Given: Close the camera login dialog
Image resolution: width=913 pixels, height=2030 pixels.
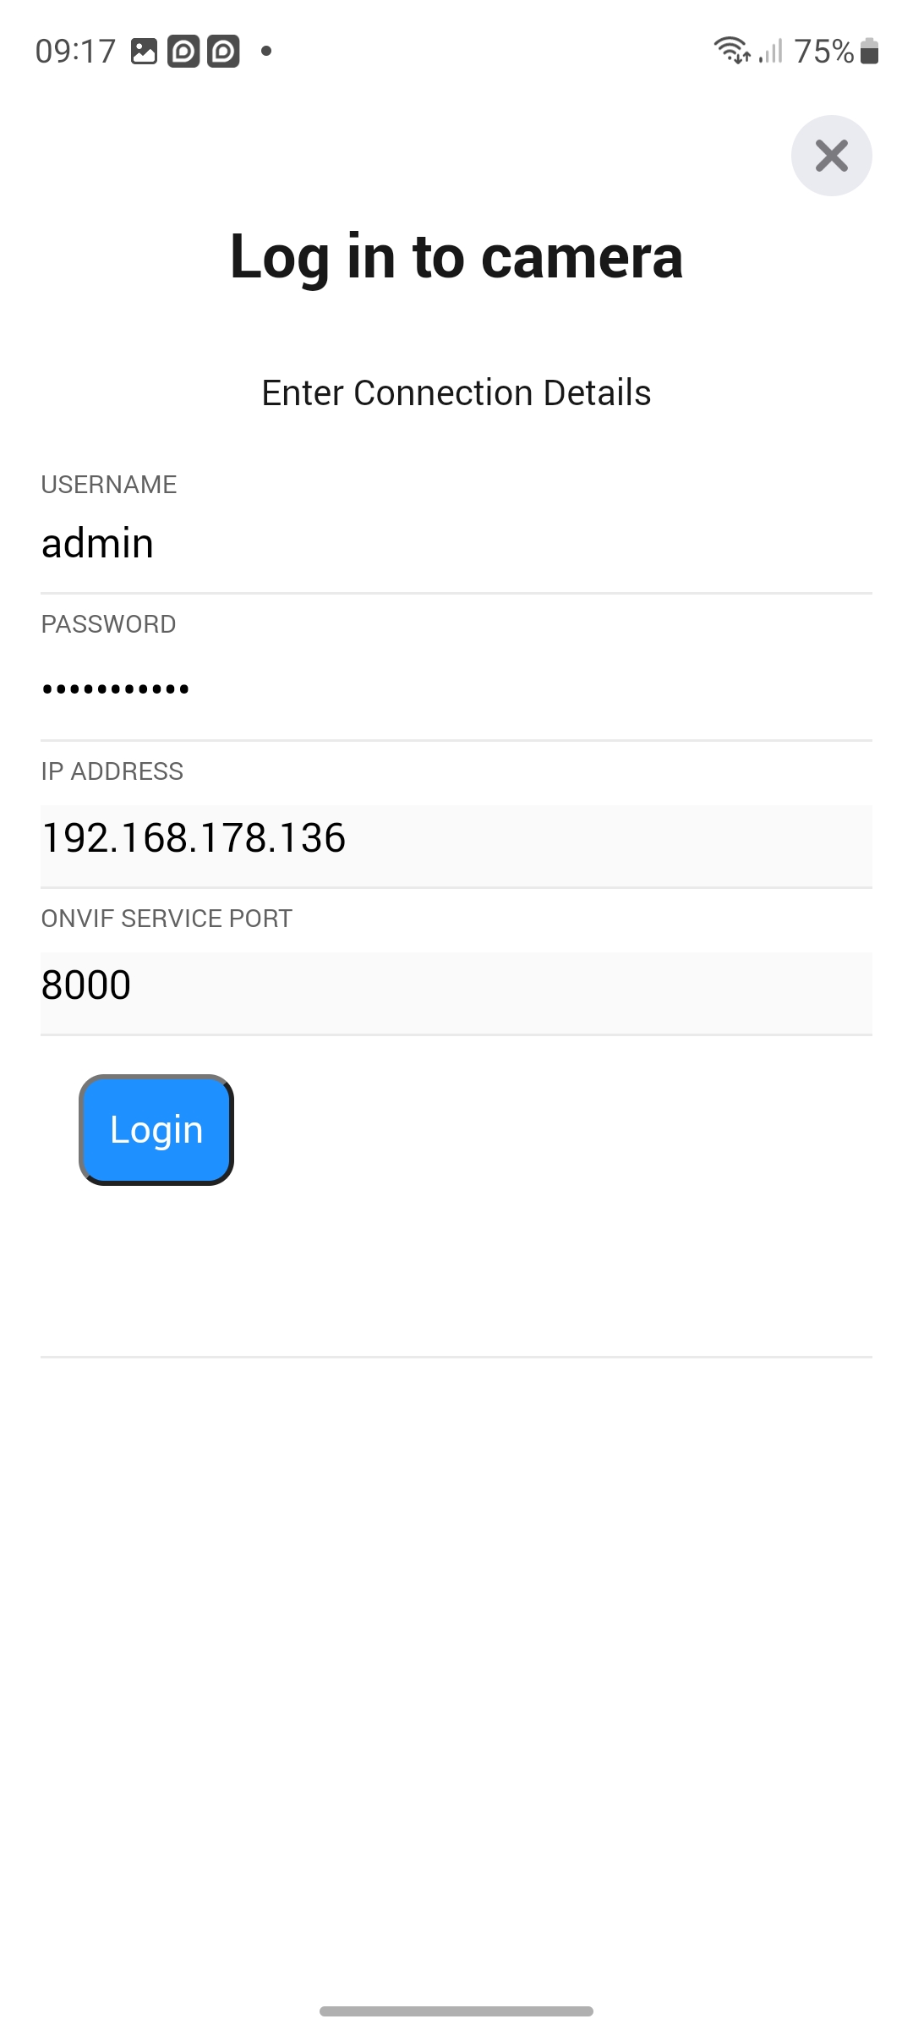Looking at the screenshot, I should pyautogui.click(x=831, y=156).
